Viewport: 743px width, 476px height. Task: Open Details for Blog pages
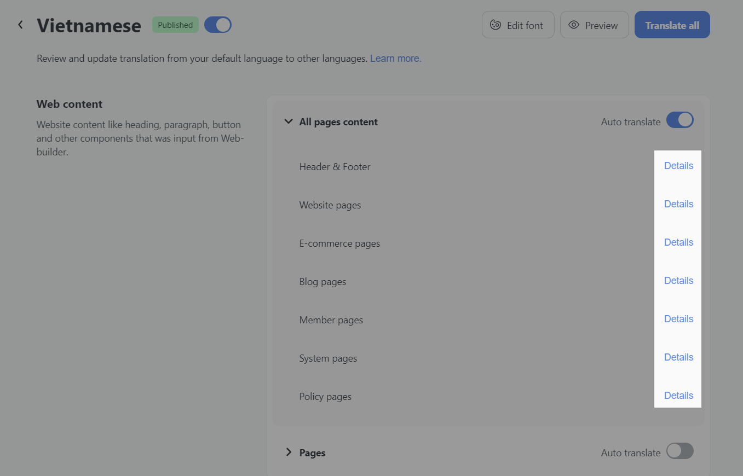678,281
